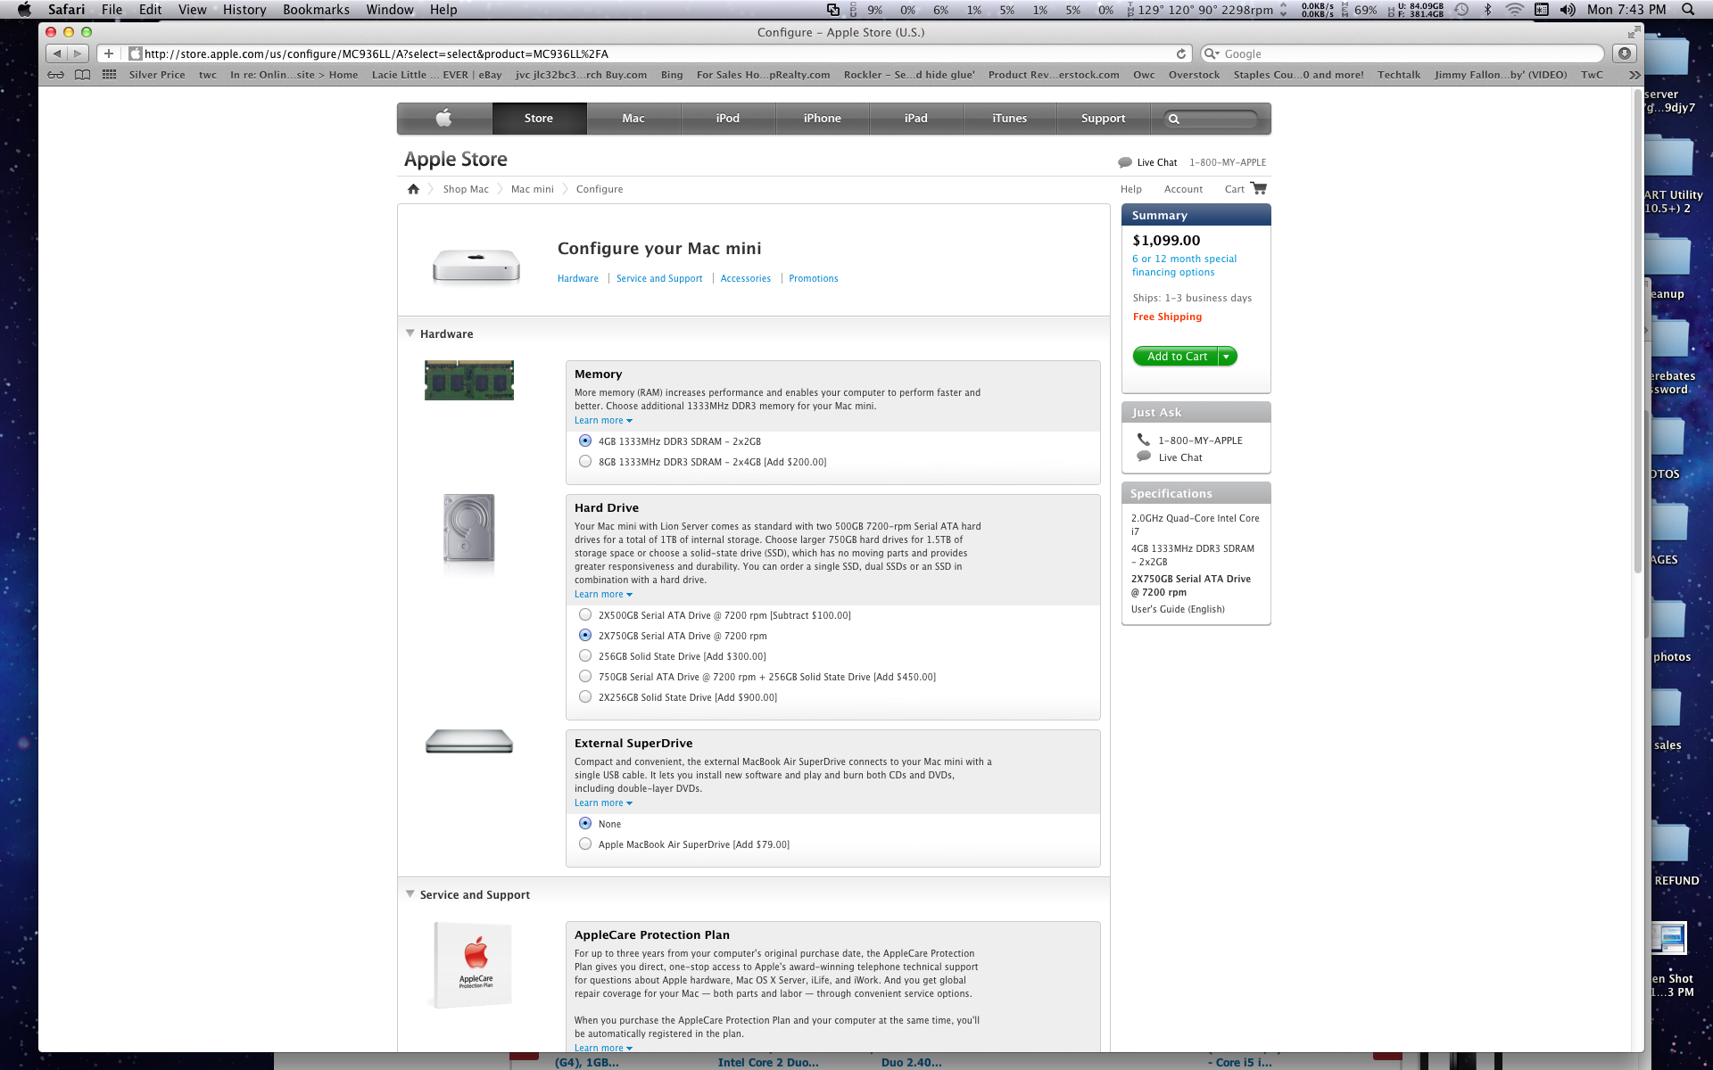The image size is (1713, 1070).
Task: Click the MacBook Air SuperDrive image
Action: [x=469, y=741]
